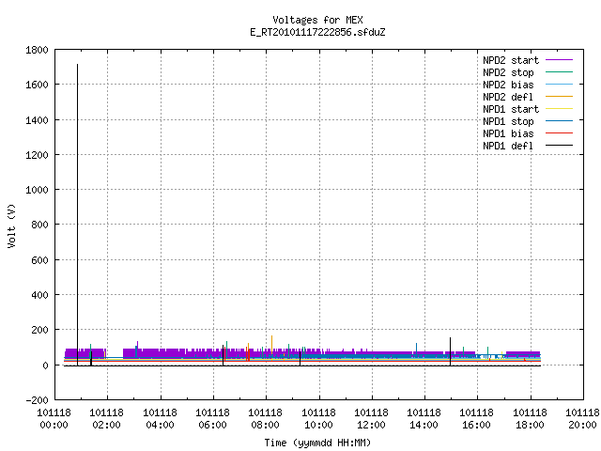
Task: Click the '101118 16:00' x-axis tick label
Action: (476, 419)
